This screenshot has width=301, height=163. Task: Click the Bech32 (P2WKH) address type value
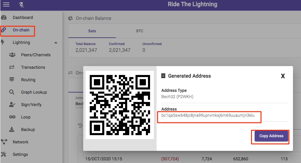[177, 97]
